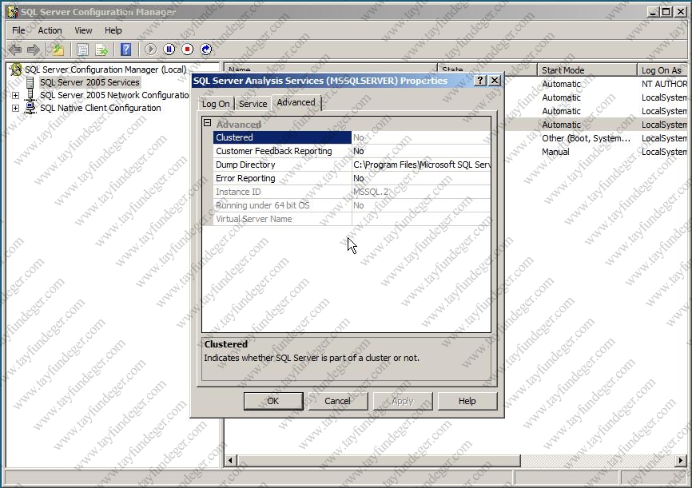Open the File menu
692x488 pixels.
coord(18,30)
